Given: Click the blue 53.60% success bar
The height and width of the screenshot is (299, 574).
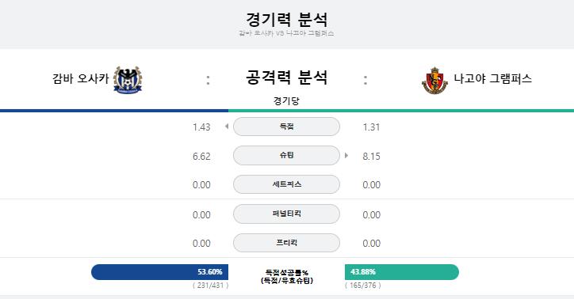Looking at the screenshot, I should point(159,272).
